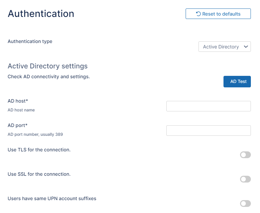Click the UPN account suffixes label text
The image size is (260, 213).
click(x=52, y=198)
